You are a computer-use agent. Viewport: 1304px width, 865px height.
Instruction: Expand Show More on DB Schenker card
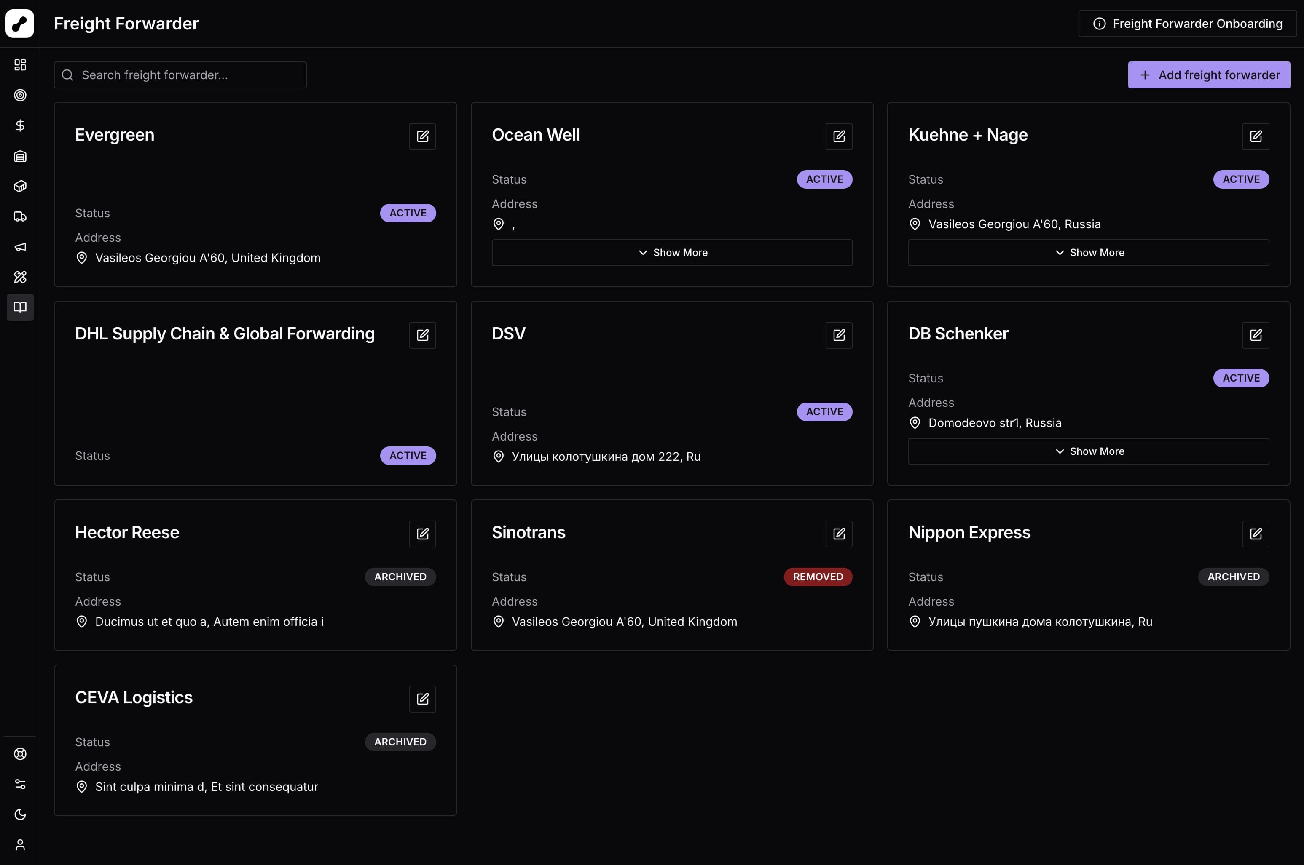pos(1089,451)
